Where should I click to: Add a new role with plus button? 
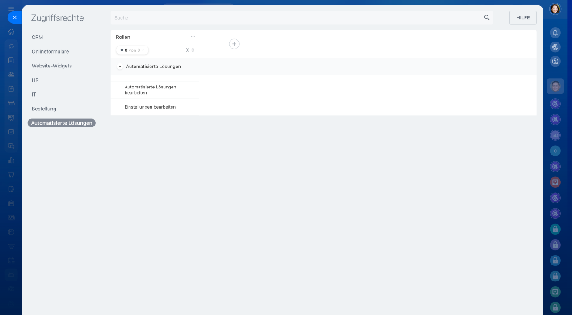coord(234,44)
